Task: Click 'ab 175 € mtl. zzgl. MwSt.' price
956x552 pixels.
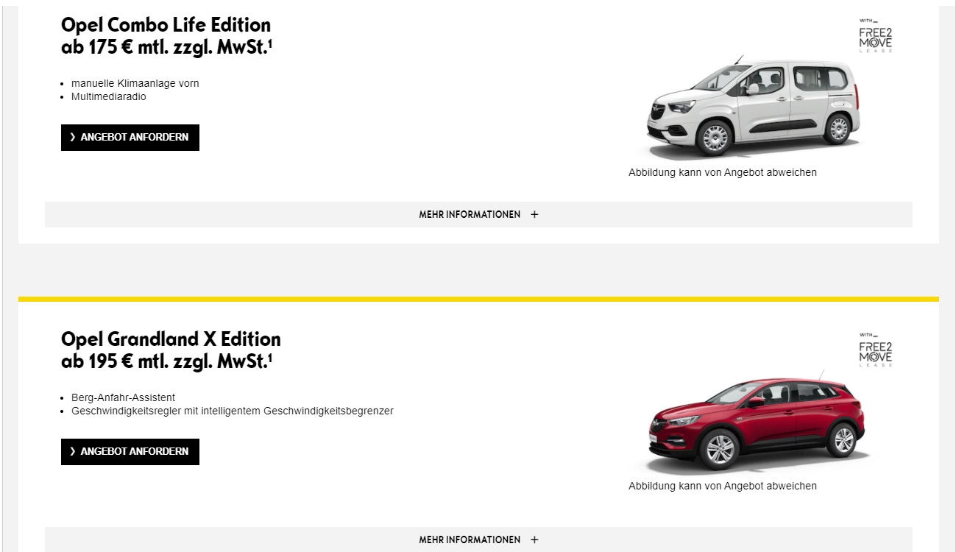Action: [167, 47]
